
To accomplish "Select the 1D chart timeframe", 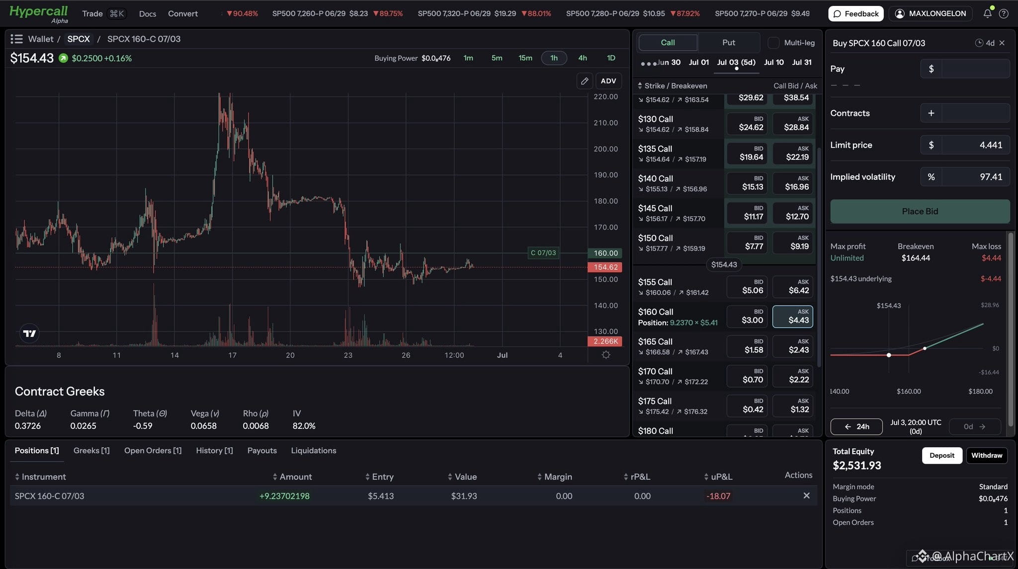I will [611, 58].
